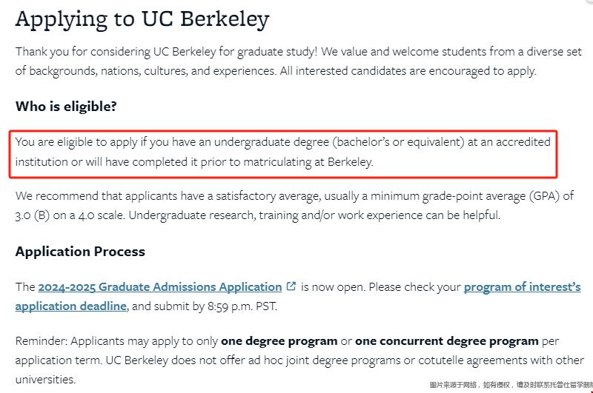Image resolution: width=593 pixels, height=393 pixels.
Task: Click the 'application deadline' underlined text
Action: click(70, 306)
